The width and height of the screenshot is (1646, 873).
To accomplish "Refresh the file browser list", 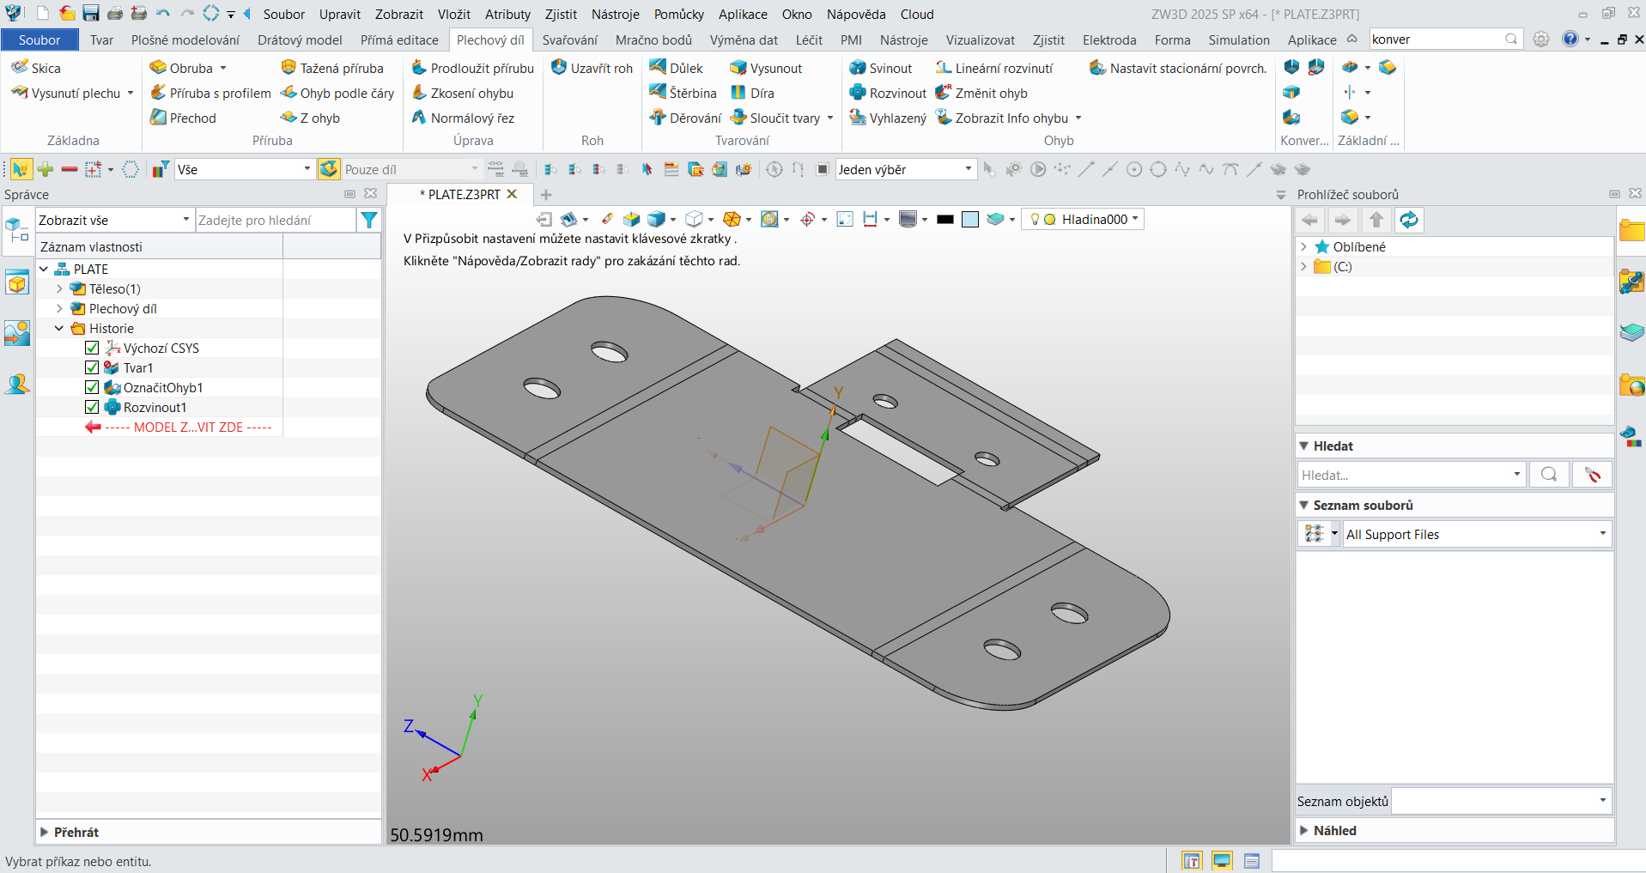I will click(1409, 220).
